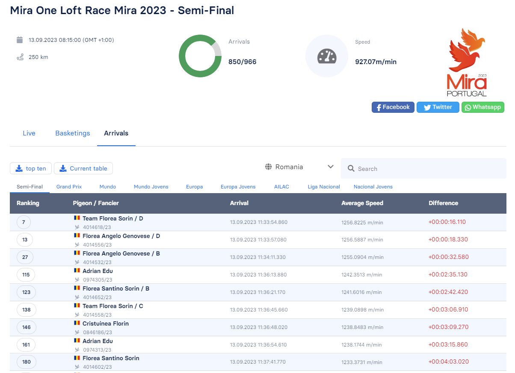Viewport: 515px width, 373px height.
Task: Download the top ten list
Action: click(x=31, y=168)
